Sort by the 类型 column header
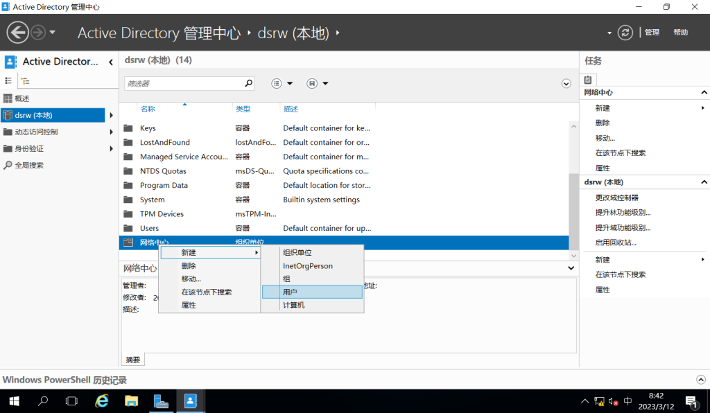 (243, 109)
